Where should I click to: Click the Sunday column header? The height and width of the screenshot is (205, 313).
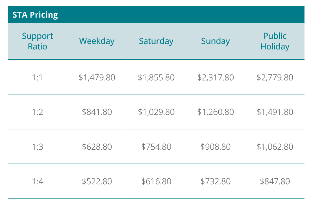click(x=216, y=41)
